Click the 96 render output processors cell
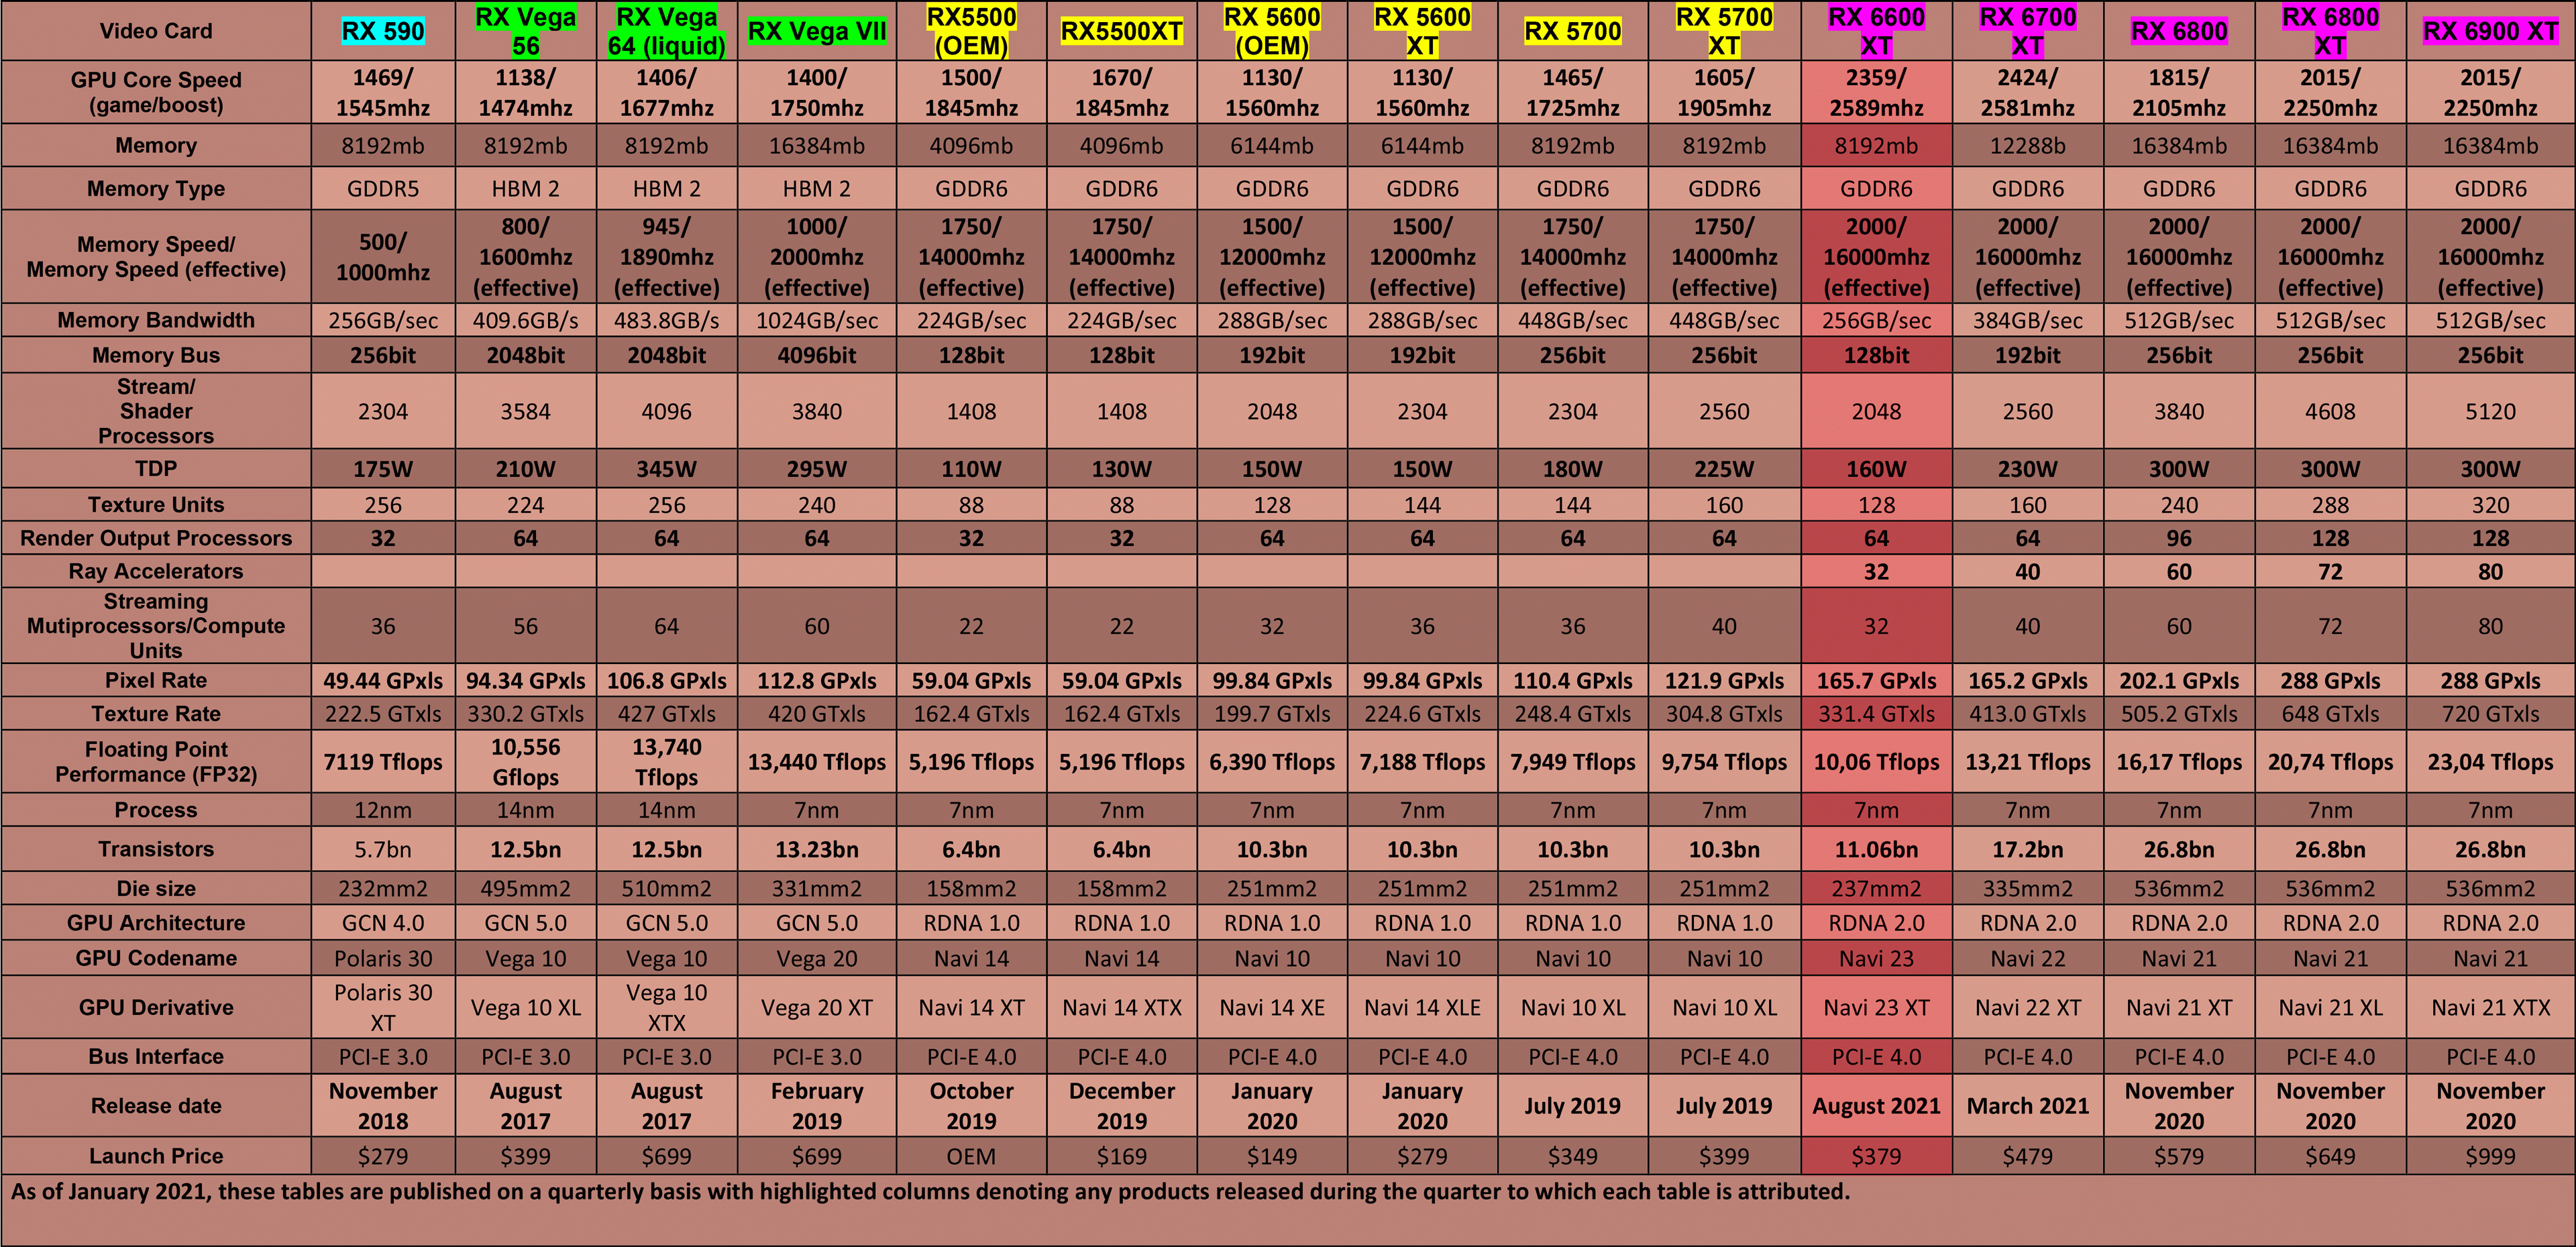The width and height of the screenshot is (2576, 1247). click(2179, 538)
